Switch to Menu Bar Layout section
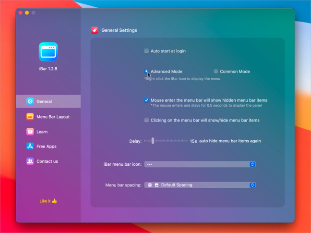This screenshot has height=233, width=311. [48, 117]
